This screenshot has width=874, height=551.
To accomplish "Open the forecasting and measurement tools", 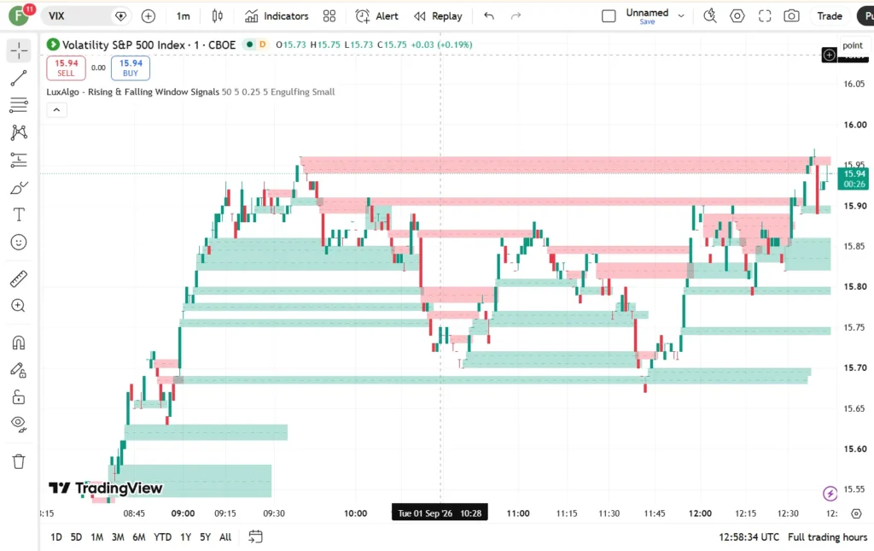I will pyautogui.click(x=19, y=160).
